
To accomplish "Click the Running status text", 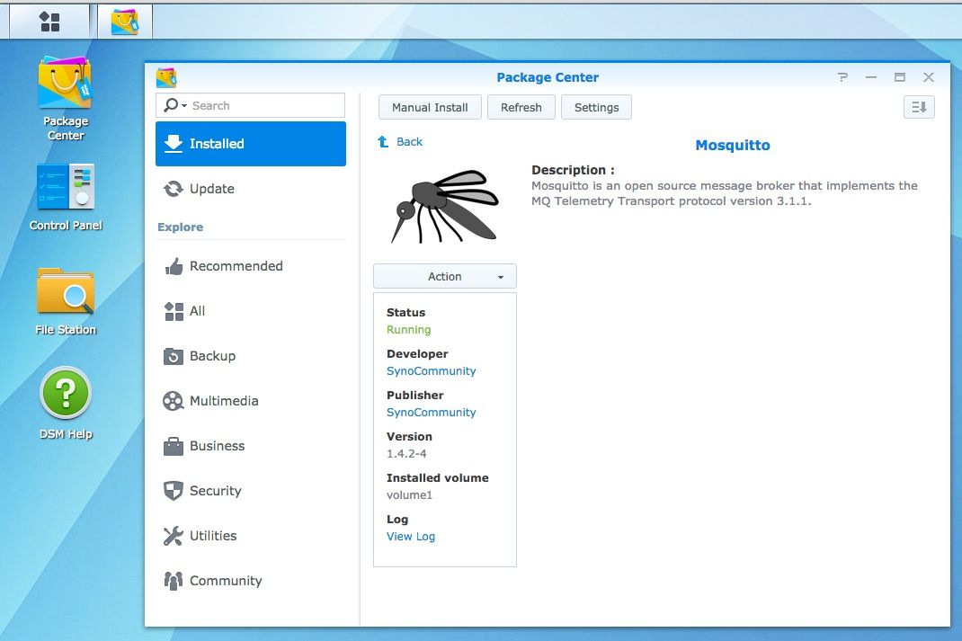I will pos(408,330).
